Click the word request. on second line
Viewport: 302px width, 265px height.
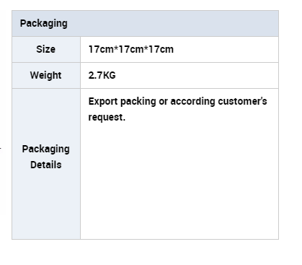pos(107,118)
